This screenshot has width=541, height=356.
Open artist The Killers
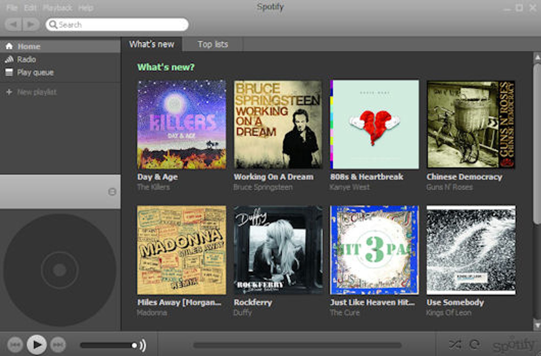(153, 187)
